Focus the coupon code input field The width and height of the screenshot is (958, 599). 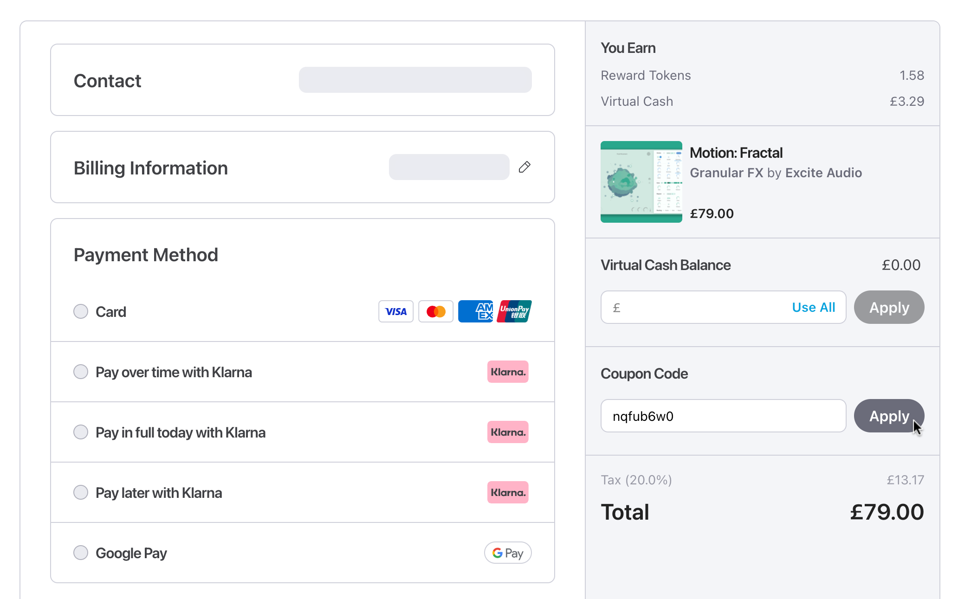pos(722,416)
